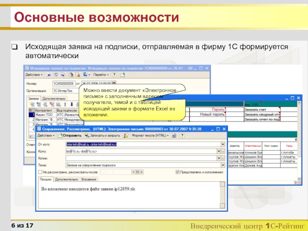Click the move row down blue arrow icon
This screenshot has height=231, width=308.
72,104
